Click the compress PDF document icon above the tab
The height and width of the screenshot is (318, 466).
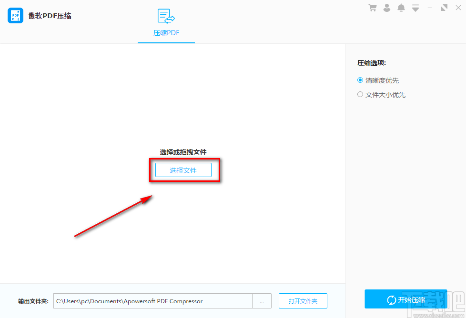166,16
